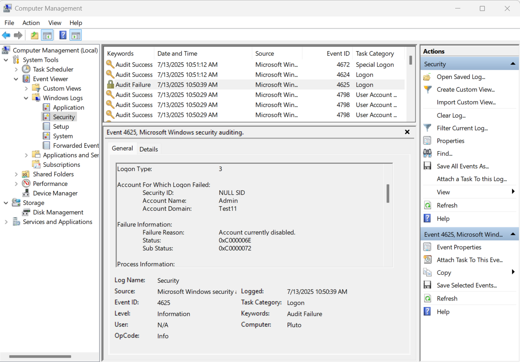Toggle the Show/Hide Console Tree toolbar icon
The image size is (520, 362).
pos(47,36)
